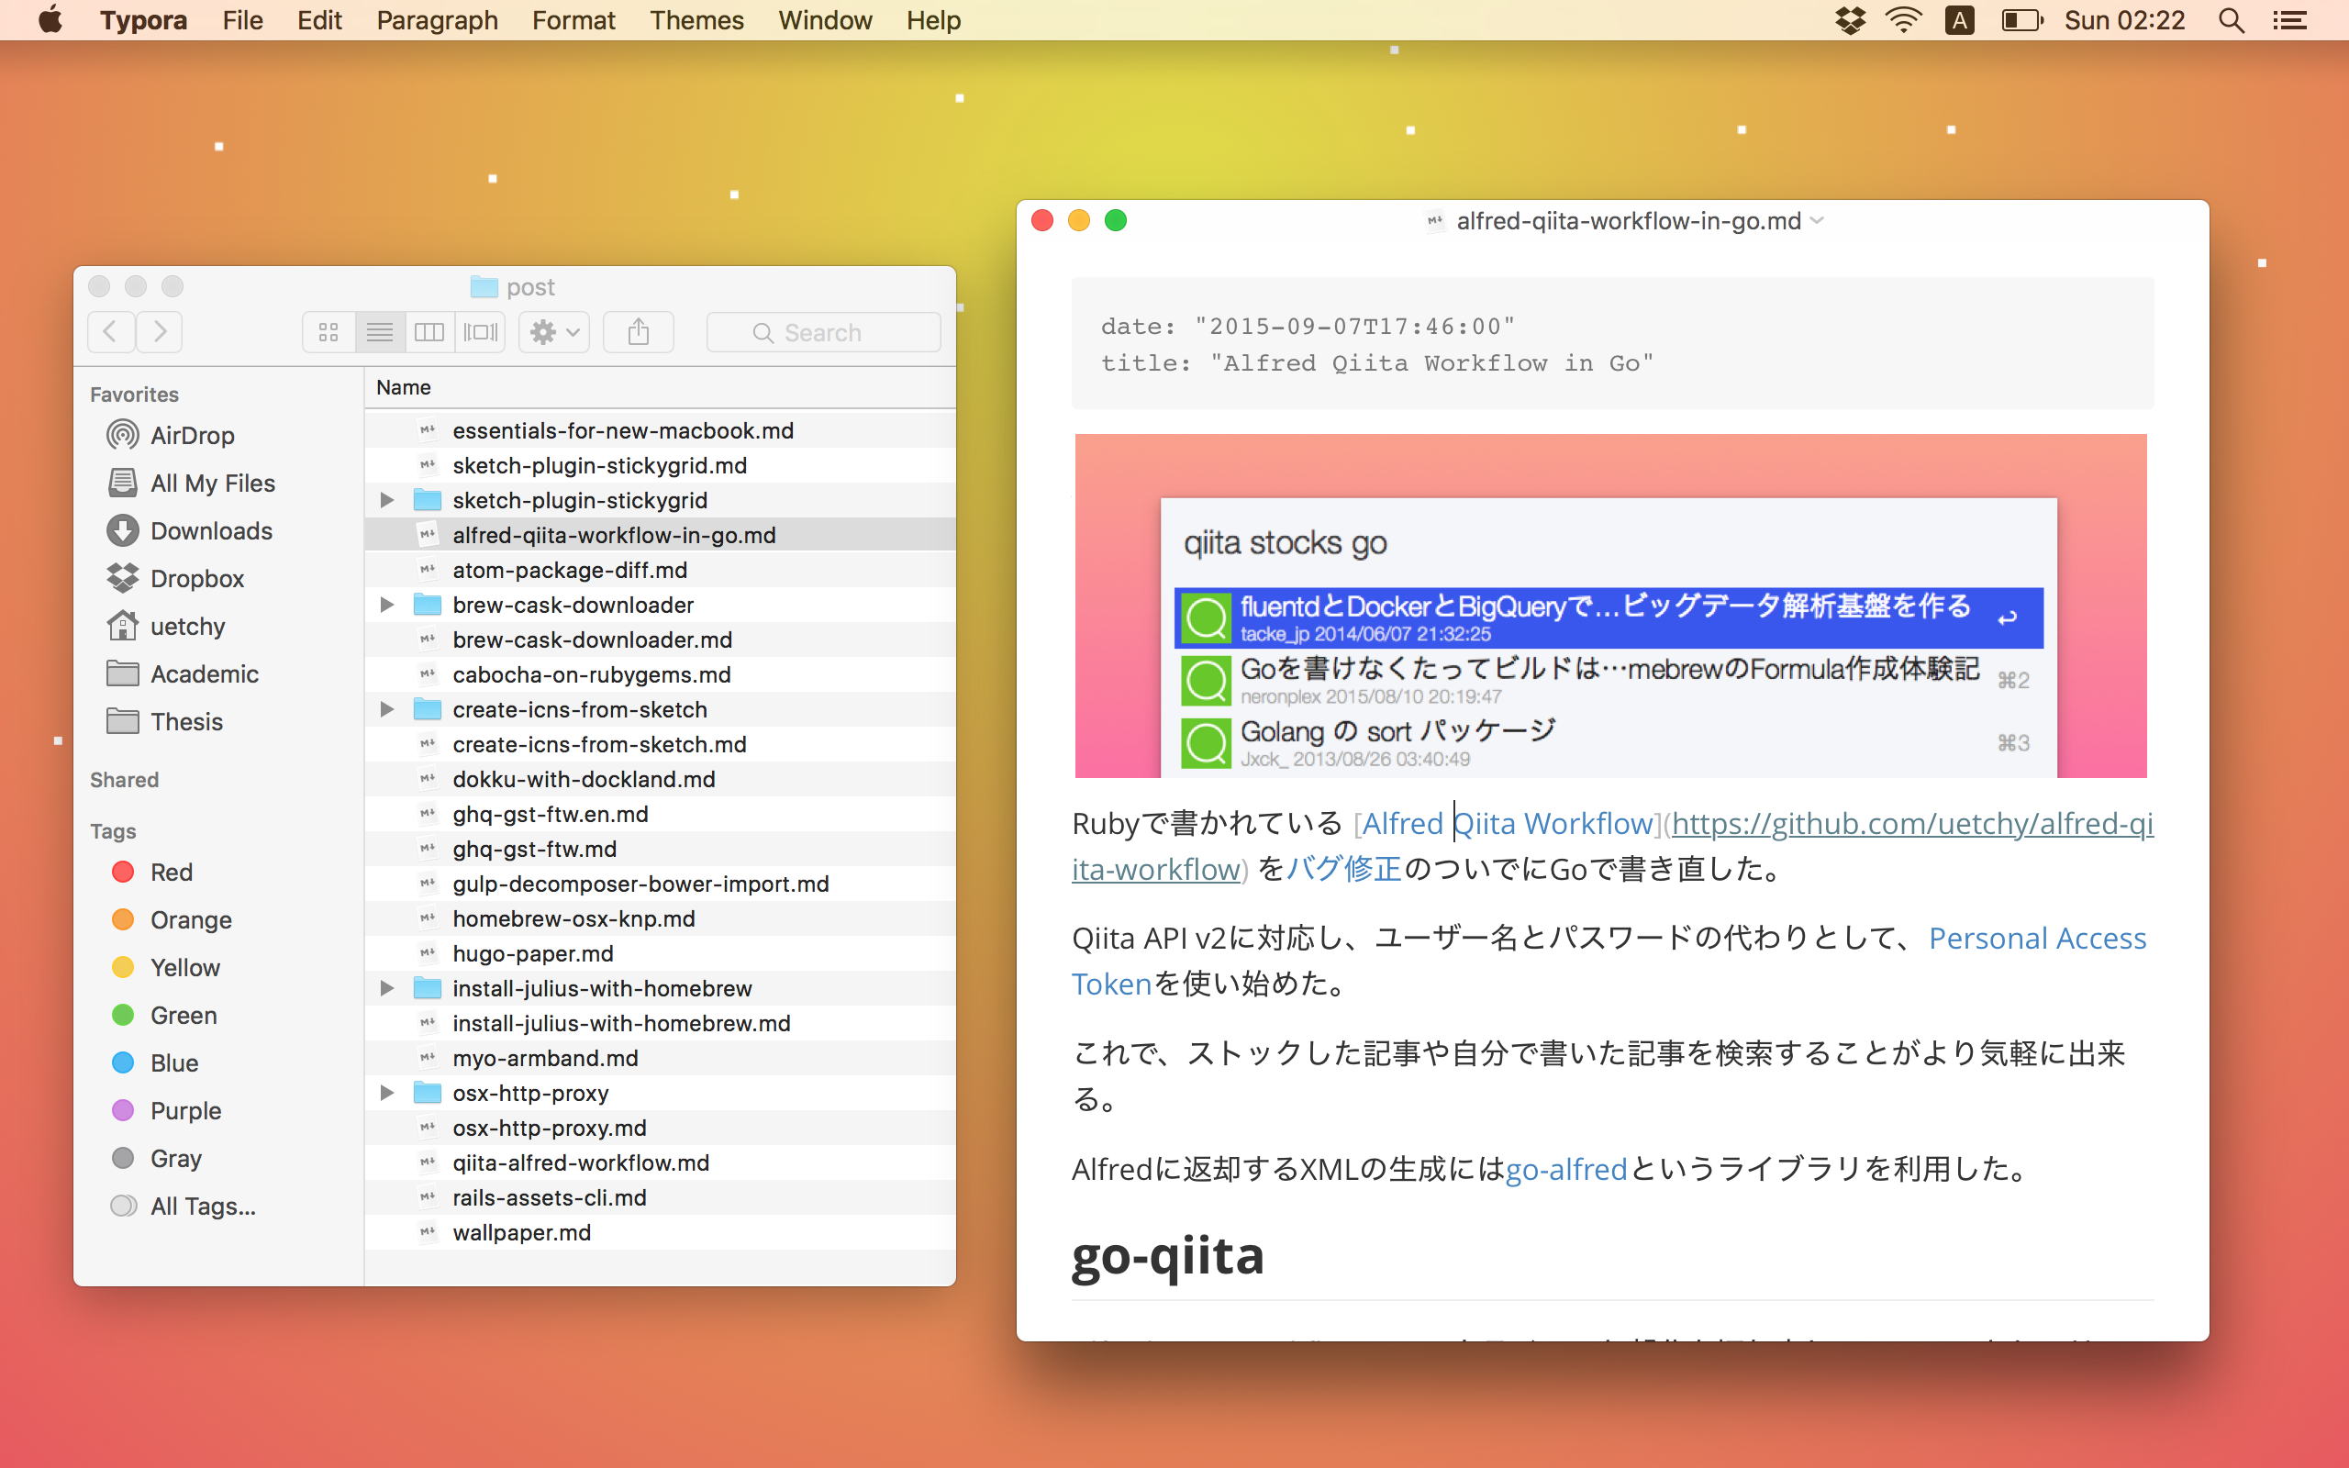2349x1468 pixels.
Task: Open the document title dropdown chevron
Action: 1818,221
